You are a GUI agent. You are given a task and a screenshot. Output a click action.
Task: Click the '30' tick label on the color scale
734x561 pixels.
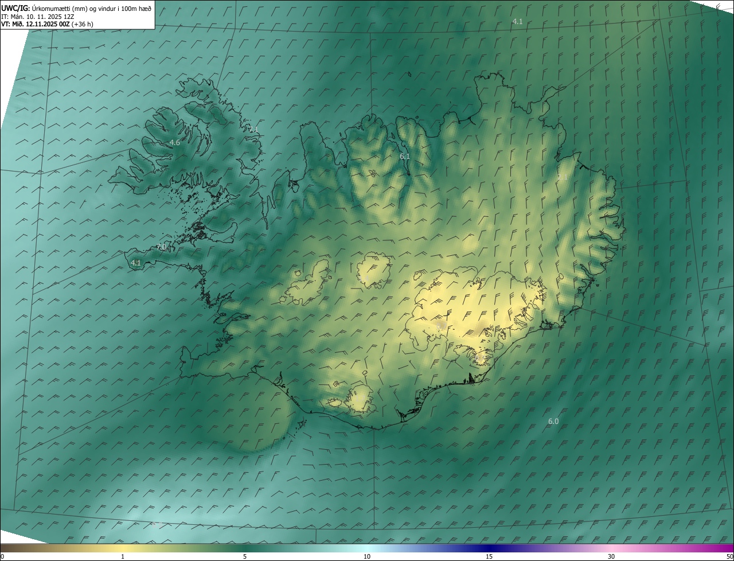coord(611,557)
